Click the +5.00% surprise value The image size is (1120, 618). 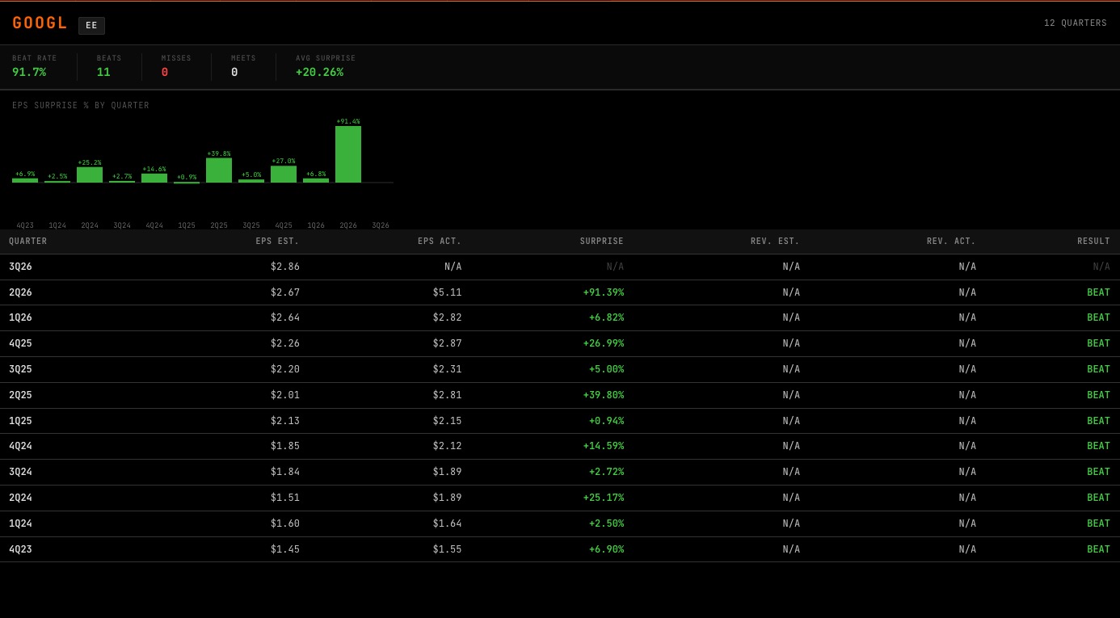pos(606,369)
